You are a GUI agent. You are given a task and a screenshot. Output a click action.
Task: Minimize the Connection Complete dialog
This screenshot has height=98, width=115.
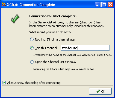click(98, 4)
